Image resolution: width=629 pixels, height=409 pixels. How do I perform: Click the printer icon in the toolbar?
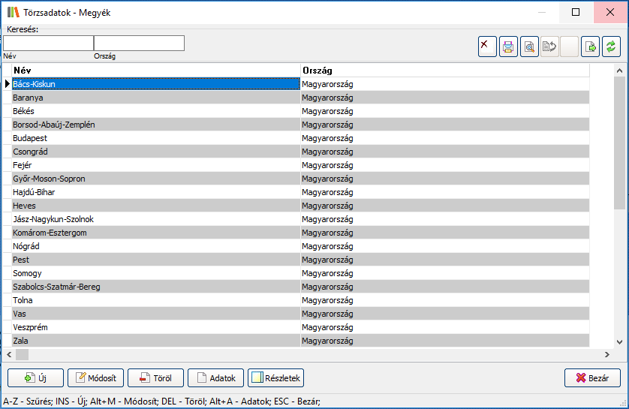[508, 47]
